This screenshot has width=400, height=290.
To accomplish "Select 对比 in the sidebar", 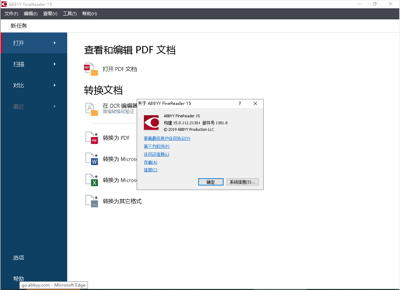I will tap(34, 85).
